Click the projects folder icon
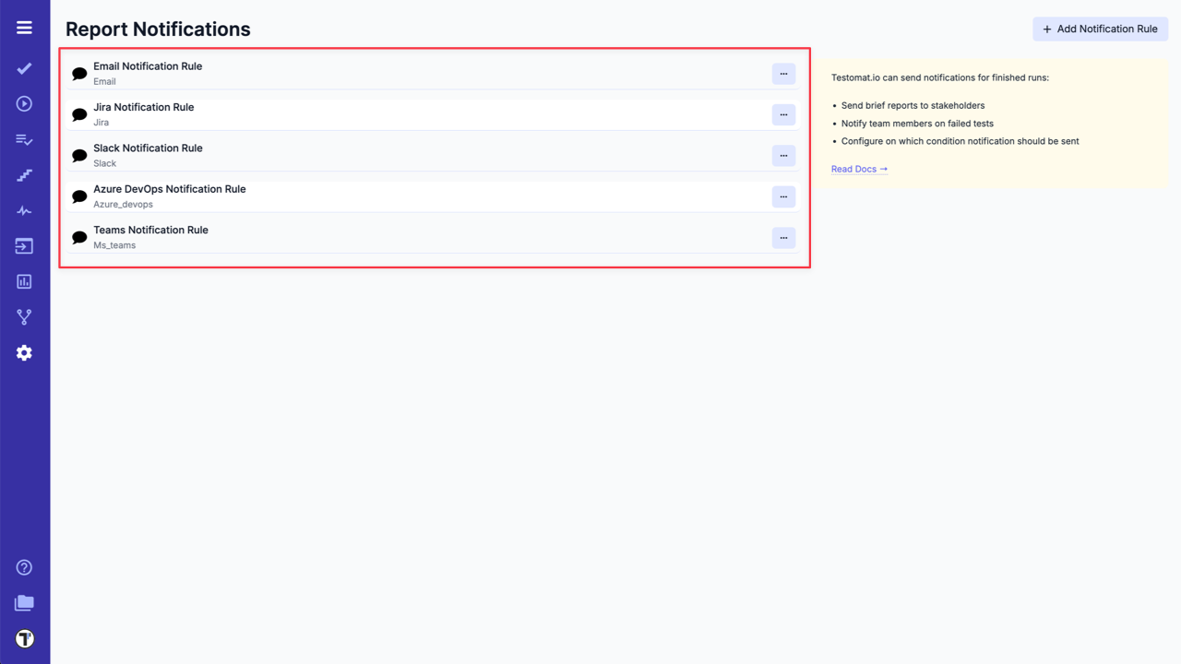This screenshot has width=1181, height=664. click(x=24, y=602)
